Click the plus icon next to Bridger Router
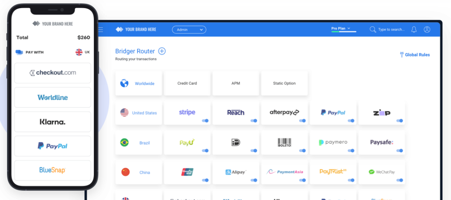Screen dimensions: 451x200 tap(162, 51)
